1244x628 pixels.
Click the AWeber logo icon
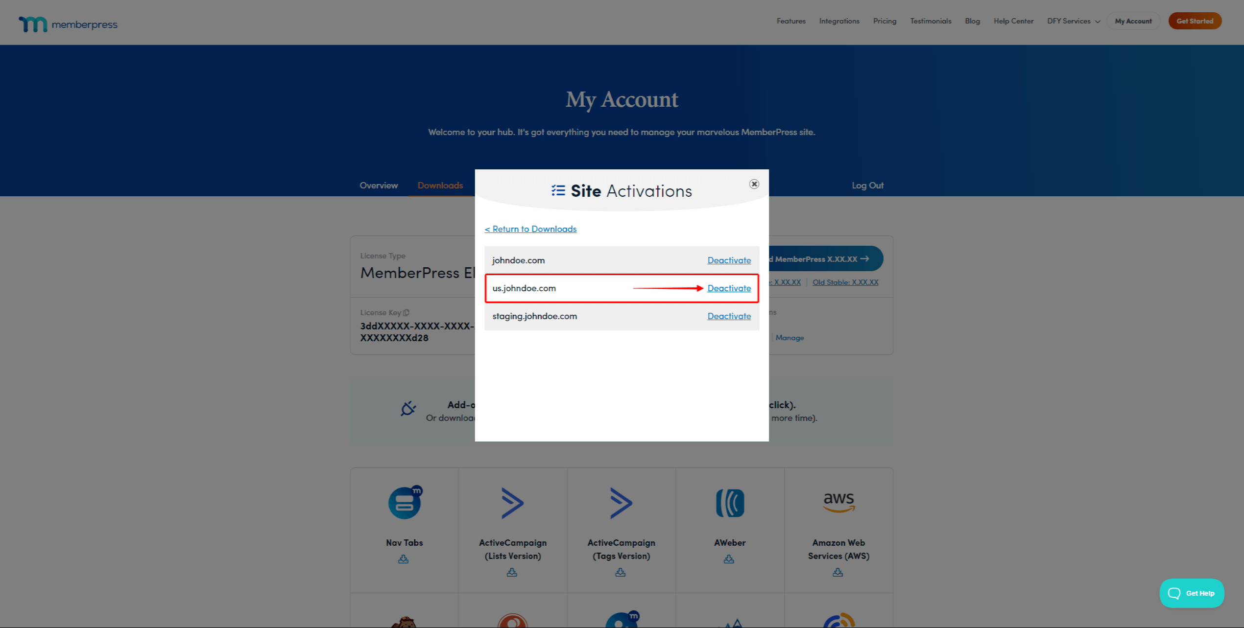[730, 503]
